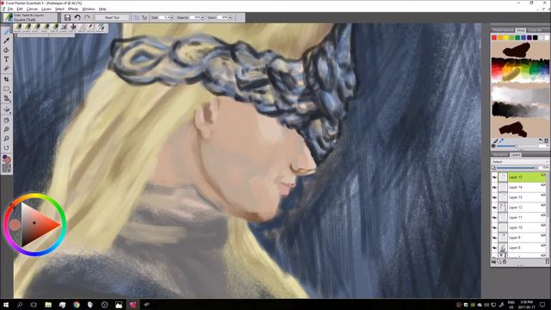Click the clear Mixer pad trash icon
Image resolution: width=551 pixels, height=310 pixels.
click(547, 141)
